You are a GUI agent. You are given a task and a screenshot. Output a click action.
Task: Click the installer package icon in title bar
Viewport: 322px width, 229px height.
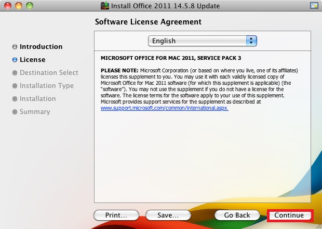click(x=105, y=6)
